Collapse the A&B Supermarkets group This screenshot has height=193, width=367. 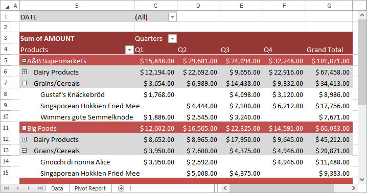click(24, 61)
